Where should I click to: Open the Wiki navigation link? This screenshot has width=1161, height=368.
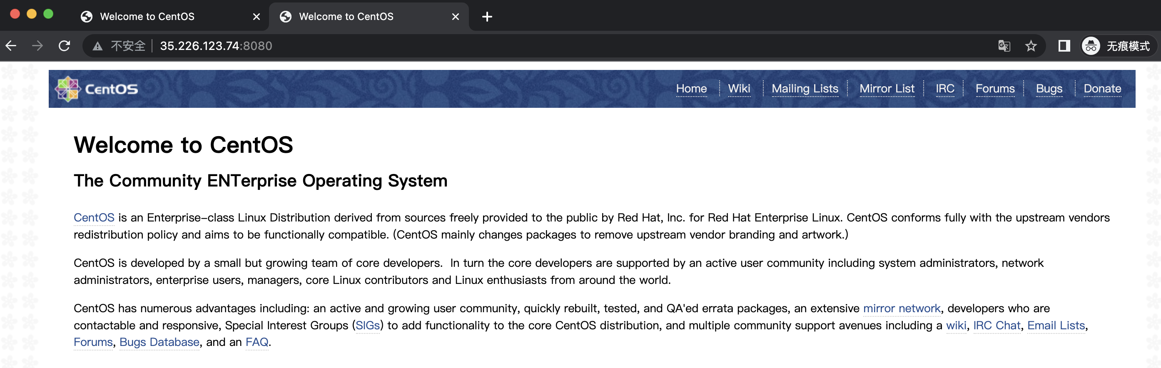(739, 89)
